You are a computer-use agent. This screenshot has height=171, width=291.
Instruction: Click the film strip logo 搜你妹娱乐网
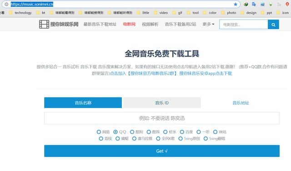click(59, 24)
